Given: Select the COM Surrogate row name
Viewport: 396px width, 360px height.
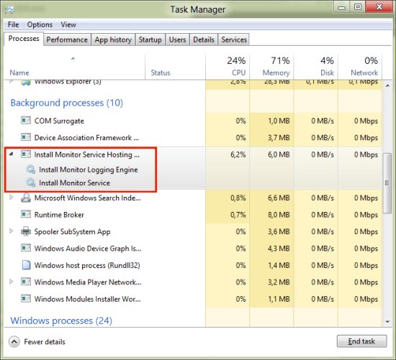Looking at the screenshot, I should point(59,121).
